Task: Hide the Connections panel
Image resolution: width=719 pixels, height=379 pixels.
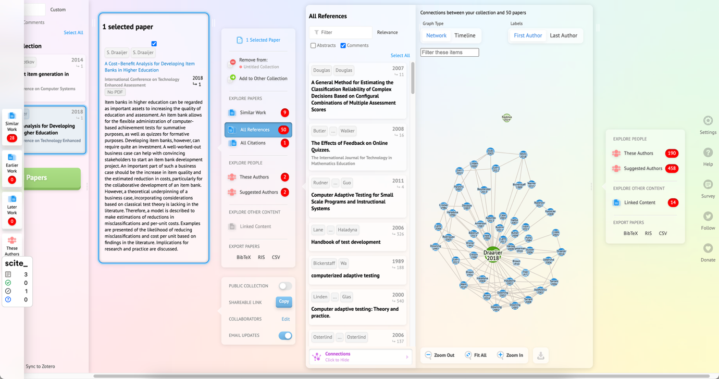Action: pyautogui.click(x=359, y=356)
